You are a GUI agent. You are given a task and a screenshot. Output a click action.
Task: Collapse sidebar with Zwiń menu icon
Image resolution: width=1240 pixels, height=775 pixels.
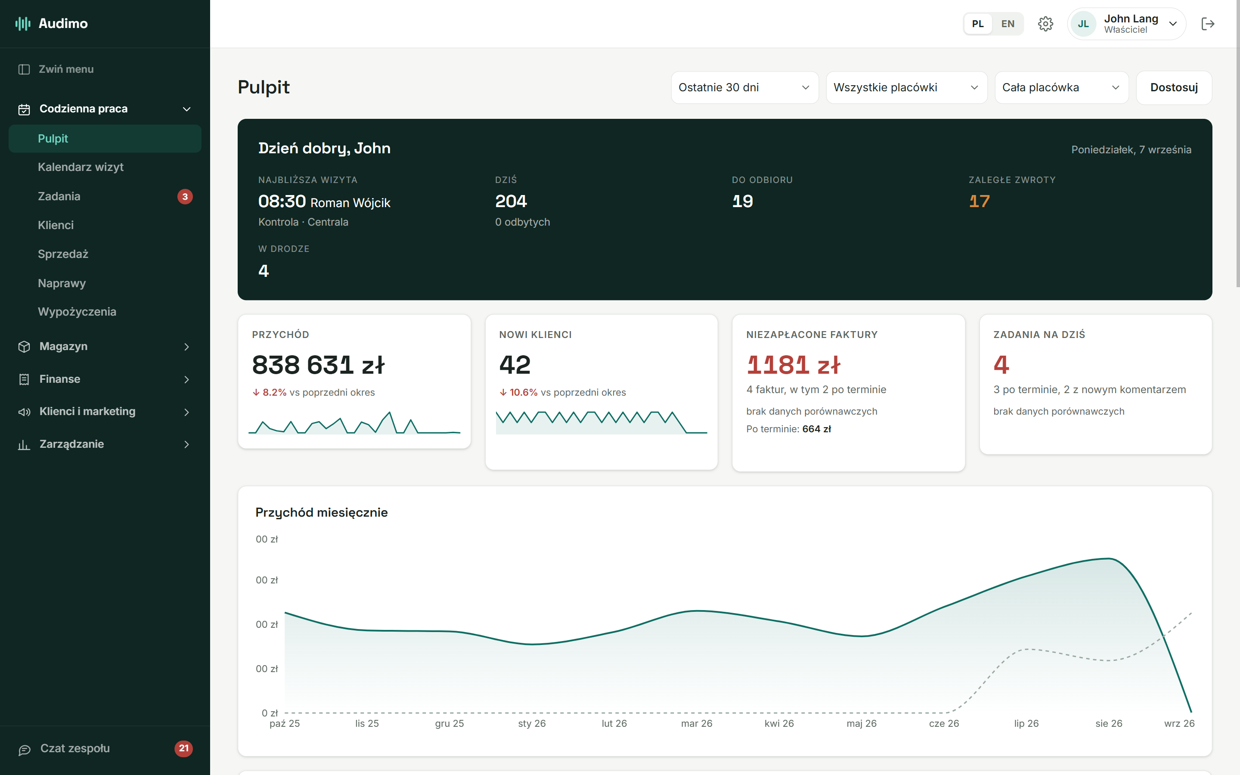(24, 69)
